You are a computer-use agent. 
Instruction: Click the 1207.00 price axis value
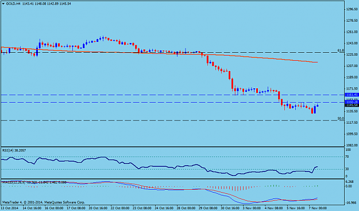pos(352,66)
